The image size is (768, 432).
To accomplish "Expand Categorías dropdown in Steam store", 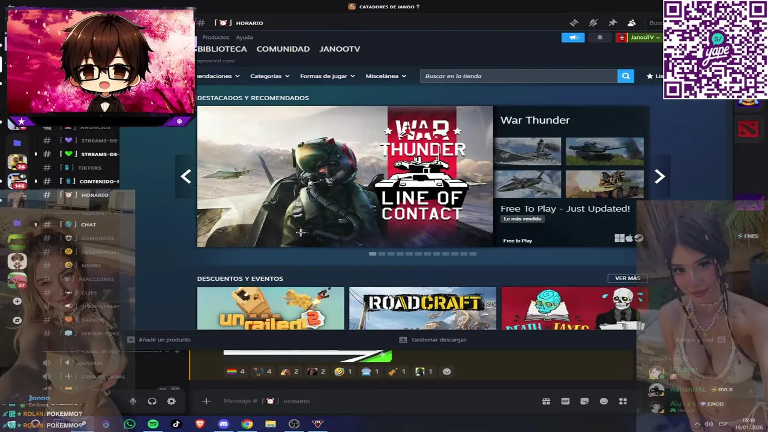I will (x=269, y=76).
